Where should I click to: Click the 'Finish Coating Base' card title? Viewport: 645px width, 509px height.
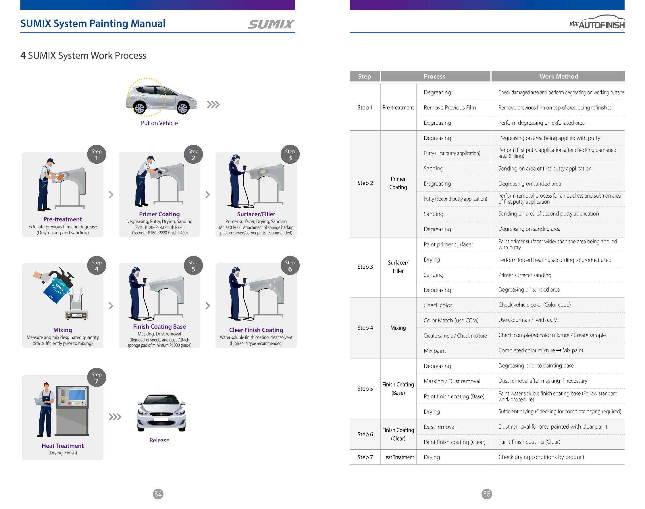(x=159, y=327)
